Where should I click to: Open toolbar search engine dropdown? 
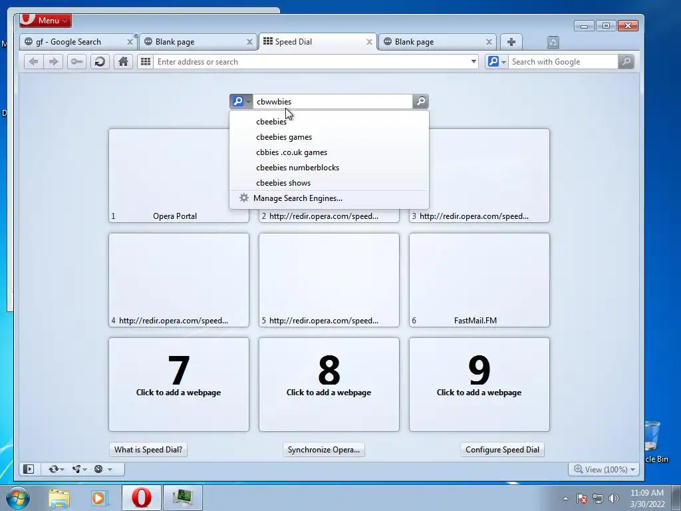tap(497, 62)
